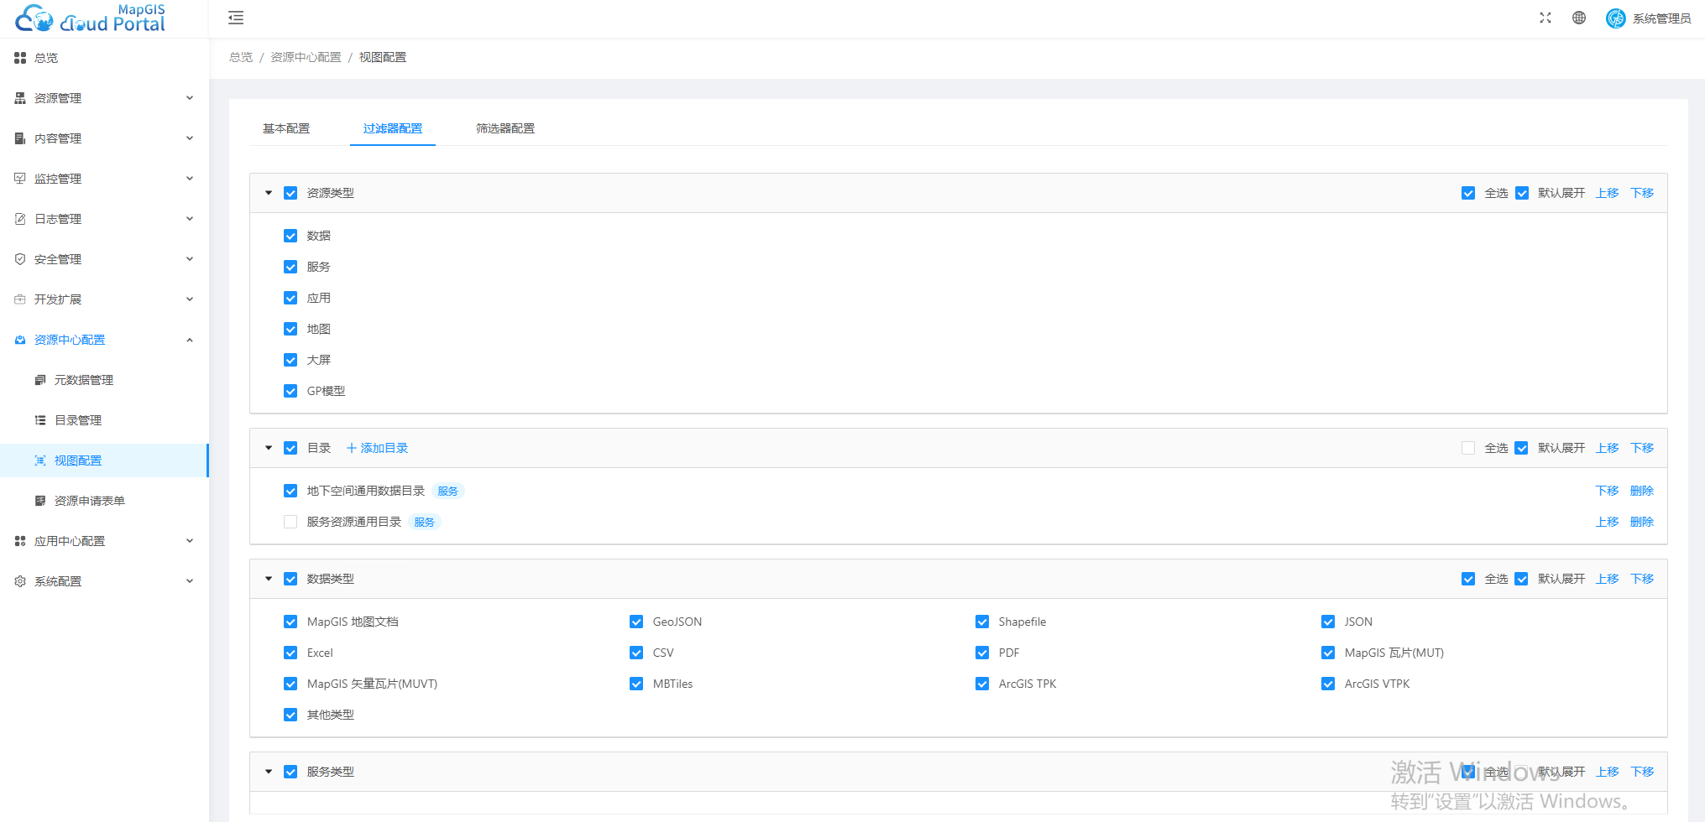Click the 视图配置 icon in sidebar
The height and width of the screenshot is (822, 1705).
pyautogui.click(x=40, y=460)
